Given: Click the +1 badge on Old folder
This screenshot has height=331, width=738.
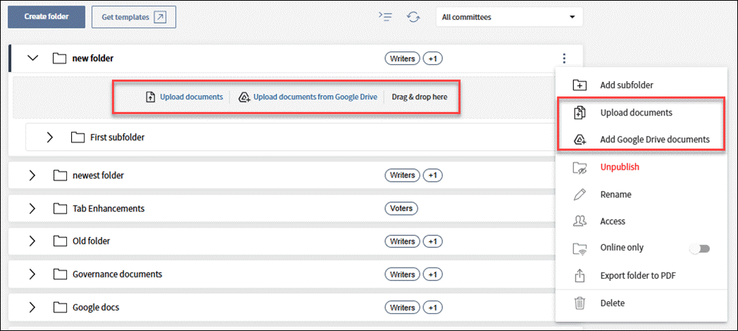Looking at the screenshot, I should click(x=432, y=242).
